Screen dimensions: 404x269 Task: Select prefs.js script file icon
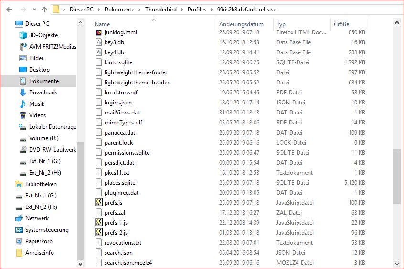pyautogui.click(x=99, y=203)
